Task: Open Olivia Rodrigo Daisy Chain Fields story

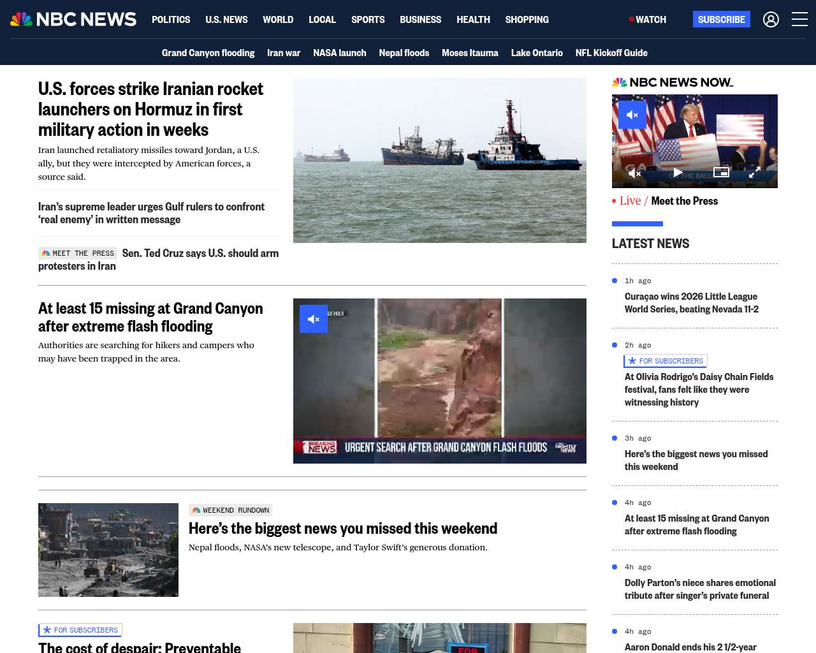Action: 699,390
